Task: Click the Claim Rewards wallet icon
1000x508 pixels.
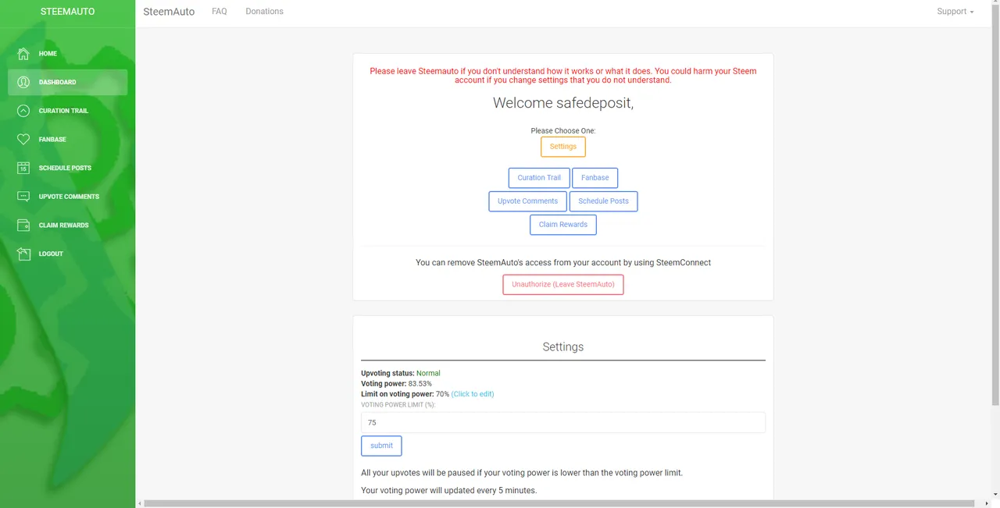Action: [23, 225]
